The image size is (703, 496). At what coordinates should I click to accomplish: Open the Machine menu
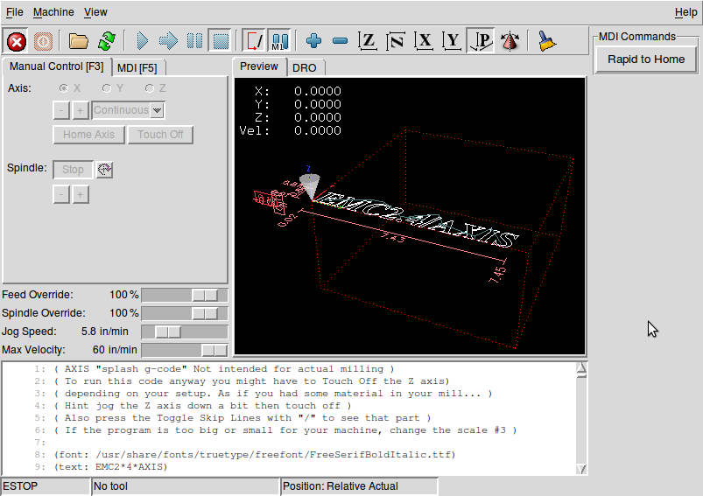(53, 12)
